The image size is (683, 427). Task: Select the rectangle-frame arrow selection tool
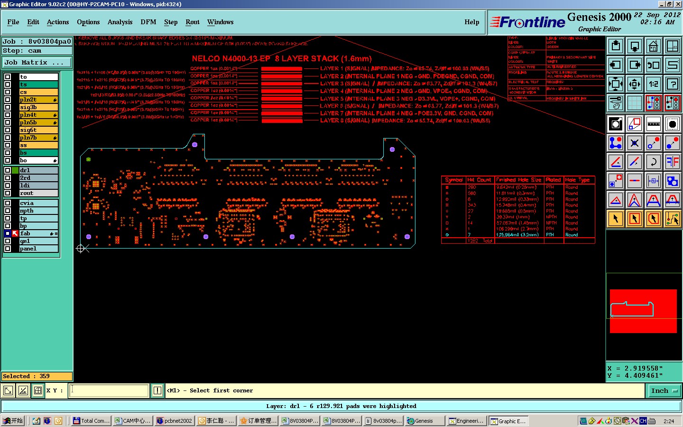[635, 219]
